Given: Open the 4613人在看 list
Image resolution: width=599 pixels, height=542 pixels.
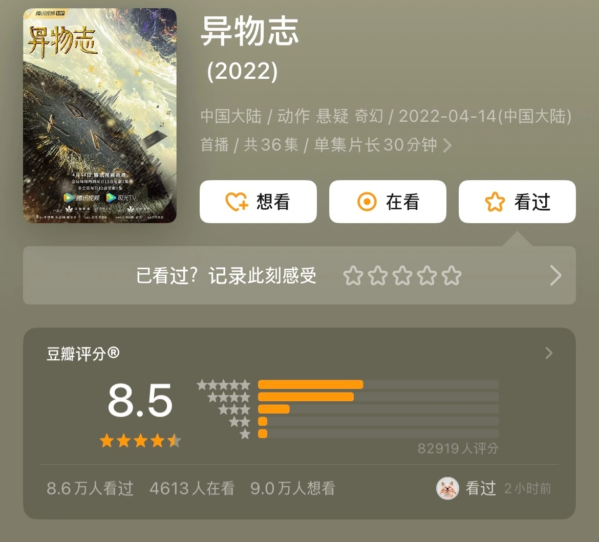Looking at the screenshot, I should coord(192,489).
